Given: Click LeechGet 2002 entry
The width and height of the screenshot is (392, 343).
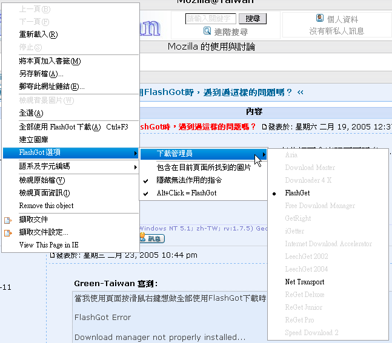Looking at the screenshot, I should (328, 256).
